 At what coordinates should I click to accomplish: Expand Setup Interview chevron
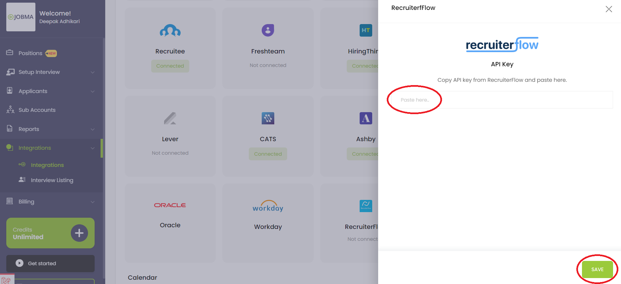coord(93,72)
